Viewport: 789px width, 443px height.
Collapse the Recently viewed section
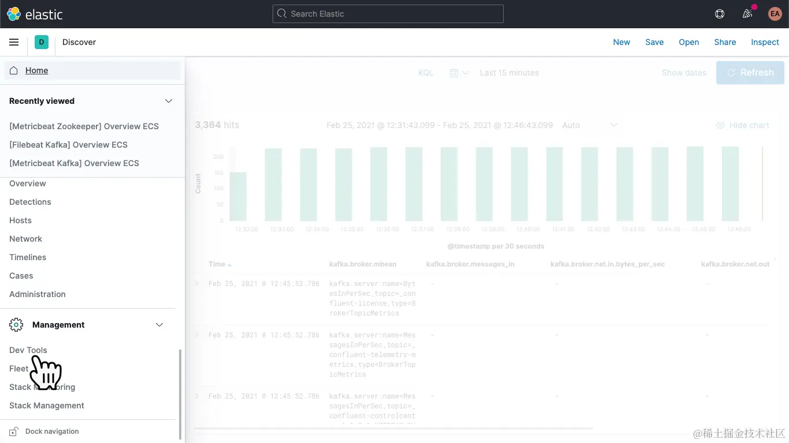pyautogui.click(x=168, y=101)
